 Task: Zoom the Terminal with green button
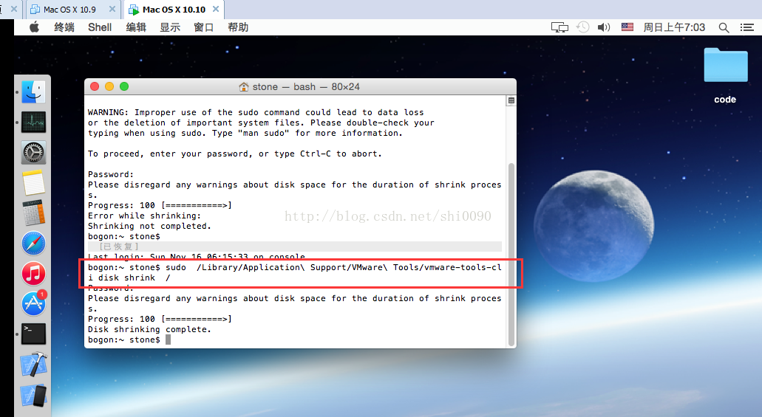point(124,86)
